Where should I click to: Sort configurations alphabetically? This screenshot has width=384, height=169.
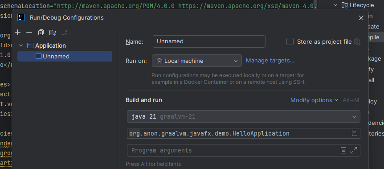[x=64, y=33]
